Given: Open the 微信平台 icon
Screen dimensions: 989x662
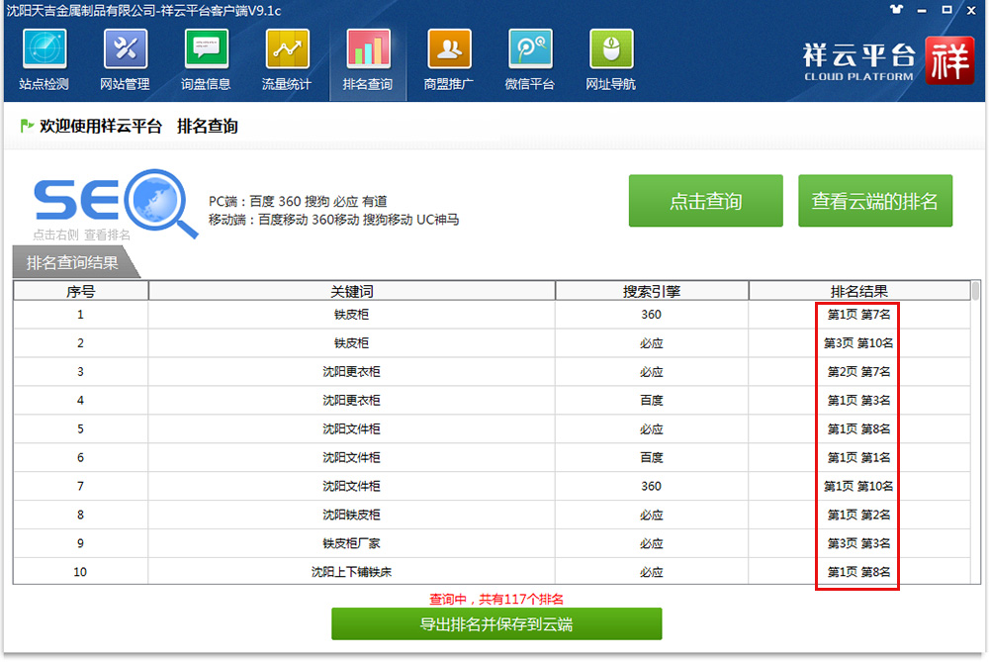Looking at the screenshot, I should click(x=530, y=48).
